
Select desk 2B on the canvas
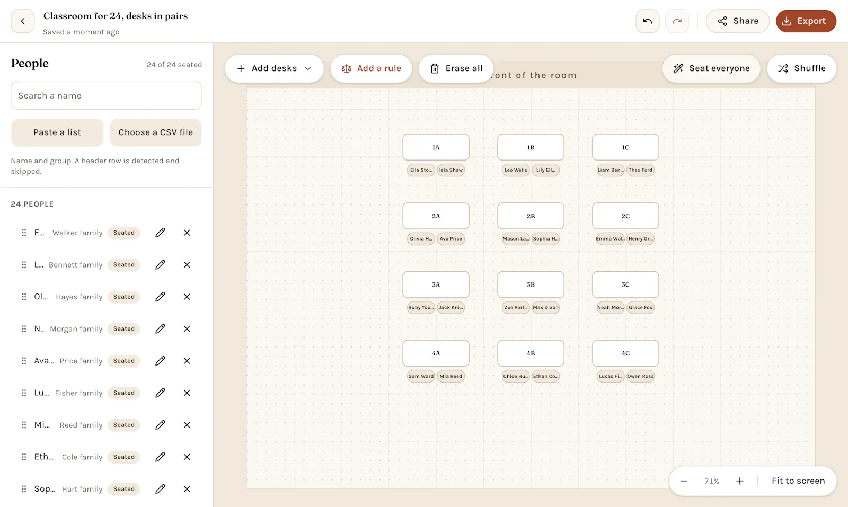click(x=531, y=216)
